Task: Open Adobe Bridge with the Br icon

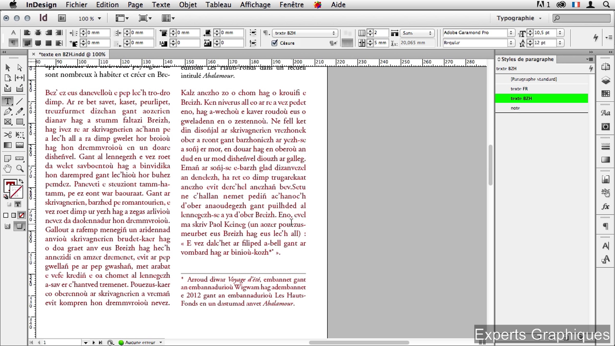Action: coord(62,18)
